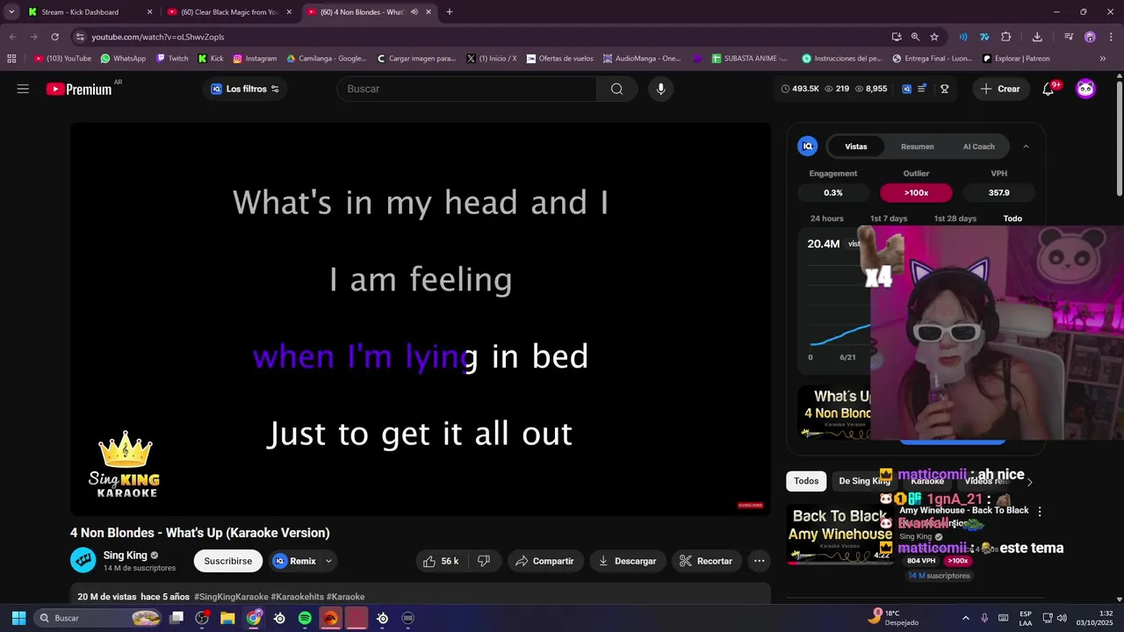This screenshot has height=632, width=1124.
Task: Open File Explorer from the taskbar
Action: coord(227,618)
